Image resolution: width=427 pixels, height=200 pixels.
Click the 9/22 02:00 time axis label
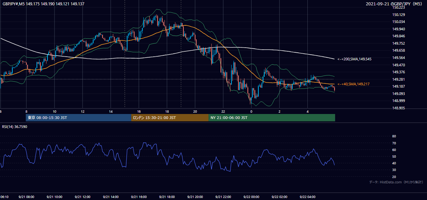(x=279, y=197)
